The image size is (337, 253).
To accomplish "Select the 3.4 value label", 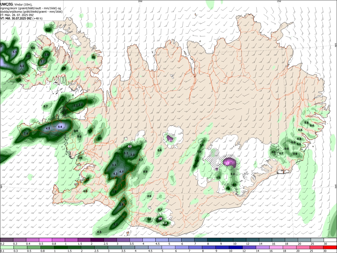I will coord(26,134).
